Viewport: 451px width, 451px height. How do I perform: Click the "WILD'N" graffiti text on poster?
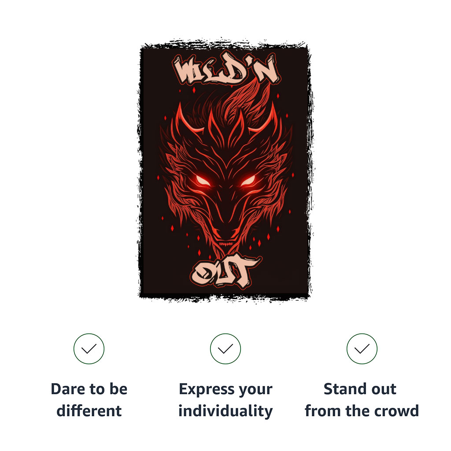click(x=227, y=69)
